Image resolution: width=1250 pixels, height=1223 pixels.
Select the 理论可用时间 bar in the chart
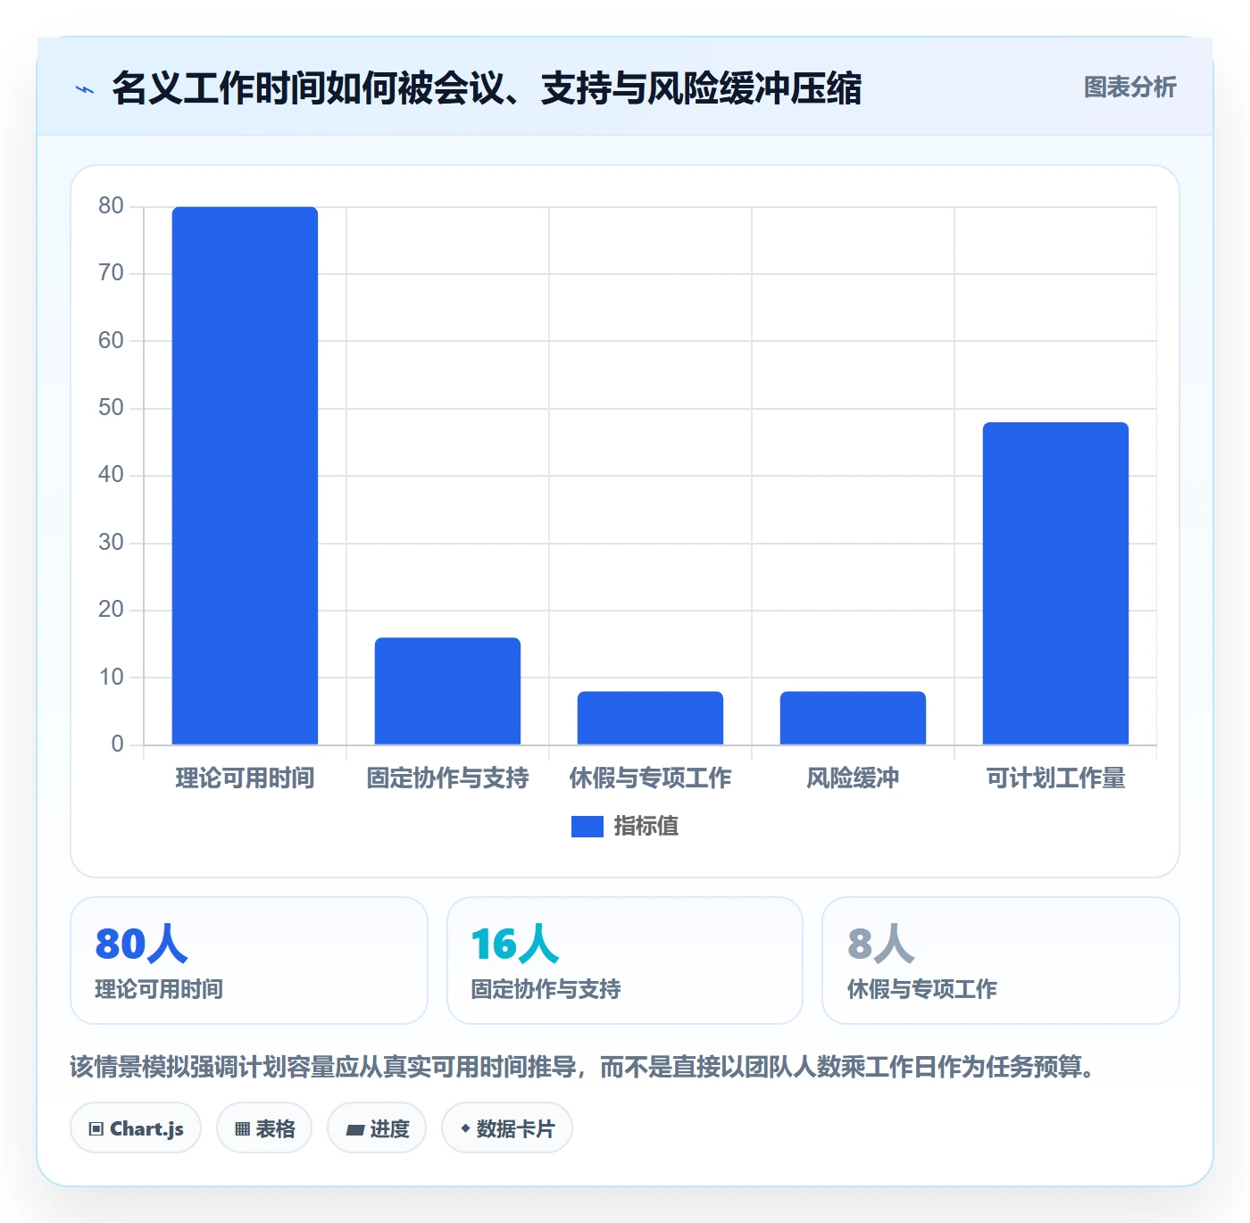tap(245, 476)
